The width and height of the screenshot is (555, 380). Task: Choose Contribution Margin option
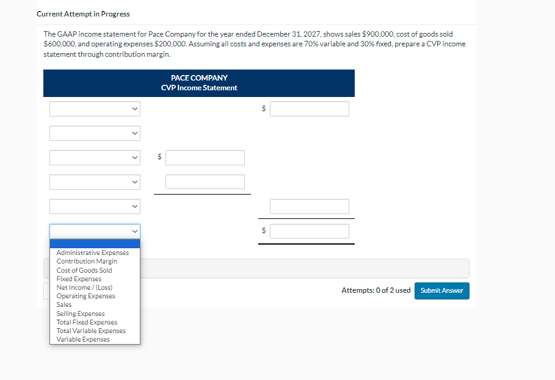[86, 261]
